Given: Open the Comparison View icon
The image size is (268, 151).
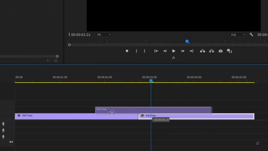Looking at the screenshot, I should (230, 51).
